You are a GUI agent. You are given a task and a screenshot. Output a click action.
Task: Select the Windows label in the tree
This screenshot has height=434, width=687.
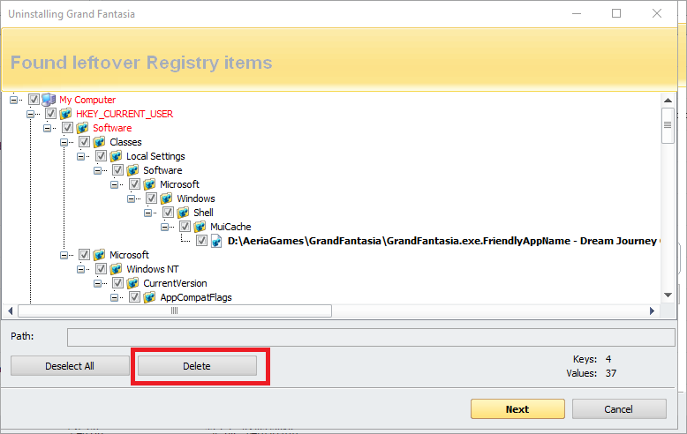point(196,198)
